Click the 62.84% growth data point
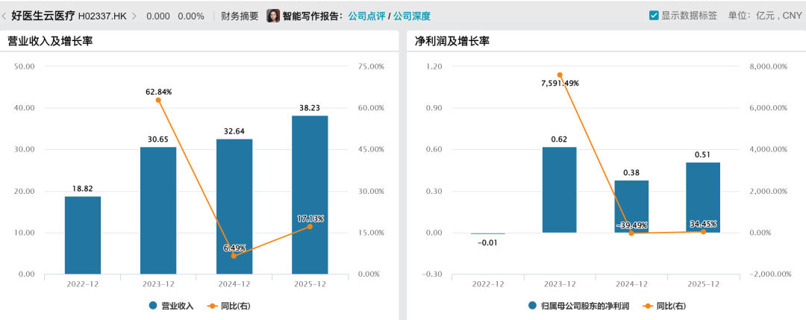The height and width of the screenshot is (320, 806). tap(158, 100)
